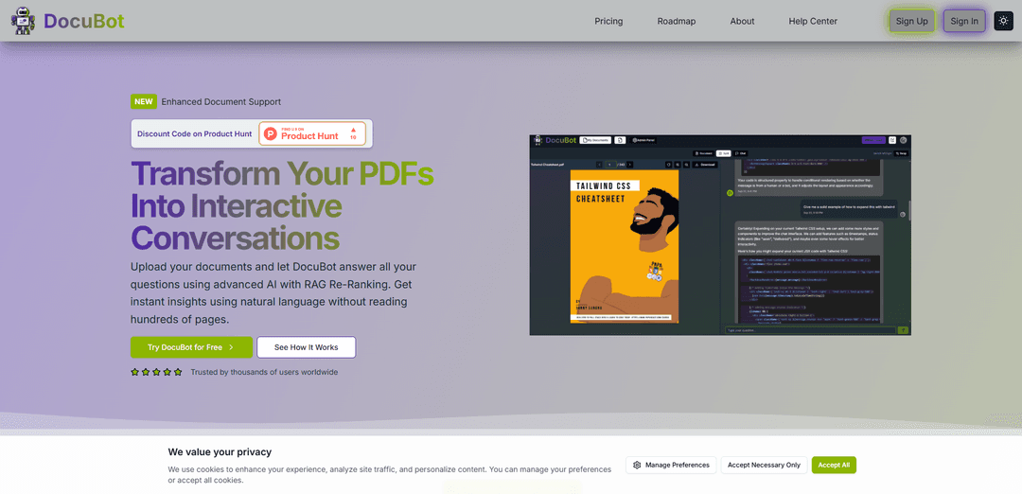This screenshot has height=494, width=1022.
Task: Accept All cookies
Action: coord(834,465)
